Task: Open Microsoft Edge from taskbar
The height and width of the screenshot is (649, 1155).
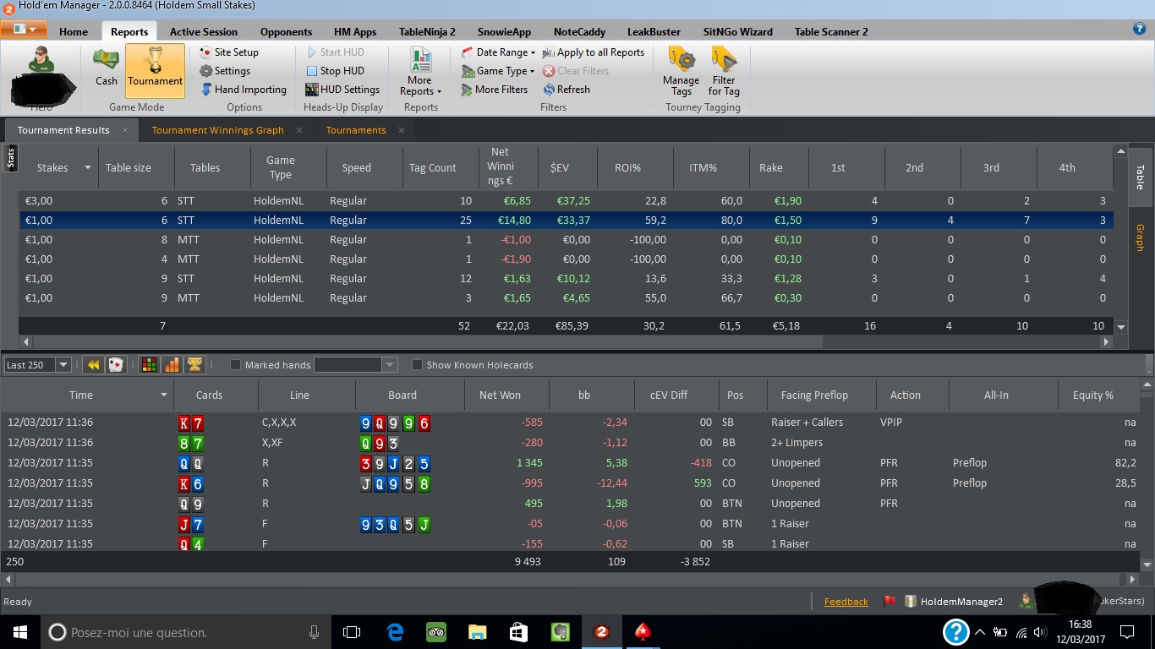Action: pos(395,631)
